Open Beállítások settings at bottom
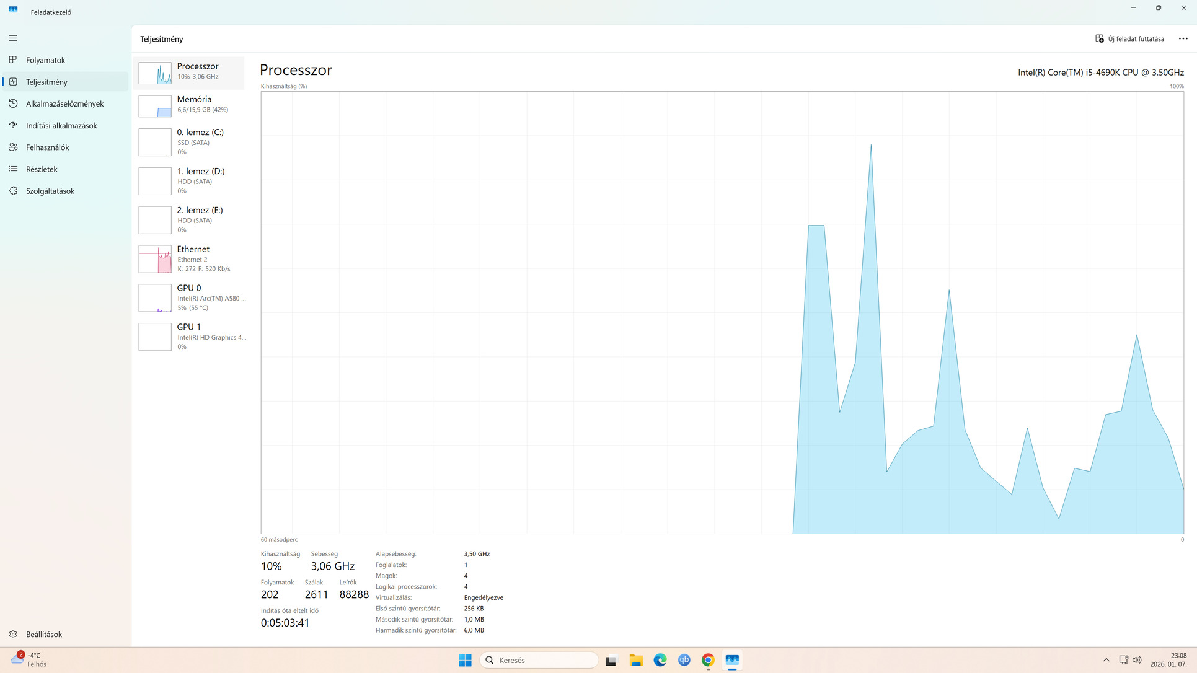 (44, 634)
